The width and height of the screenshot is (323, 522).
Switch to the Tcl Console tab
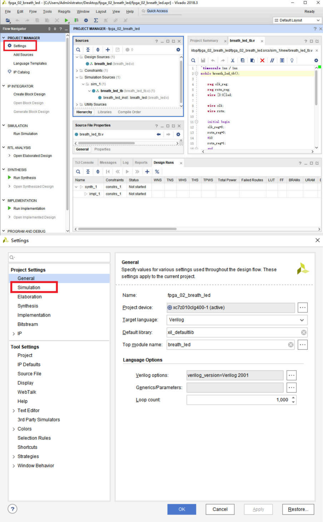click(84, 163)
